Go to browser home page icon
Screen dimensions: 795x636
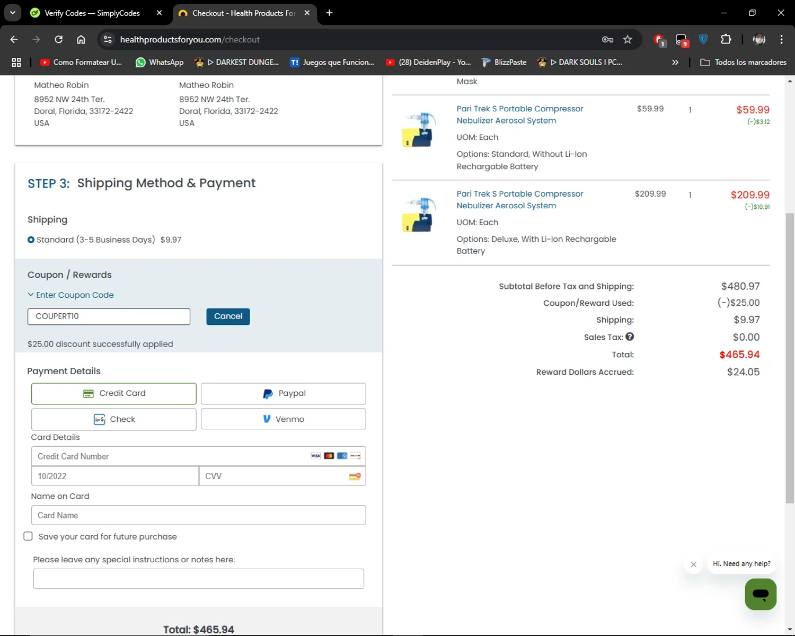pyautogui.click(x=81, y=40)
